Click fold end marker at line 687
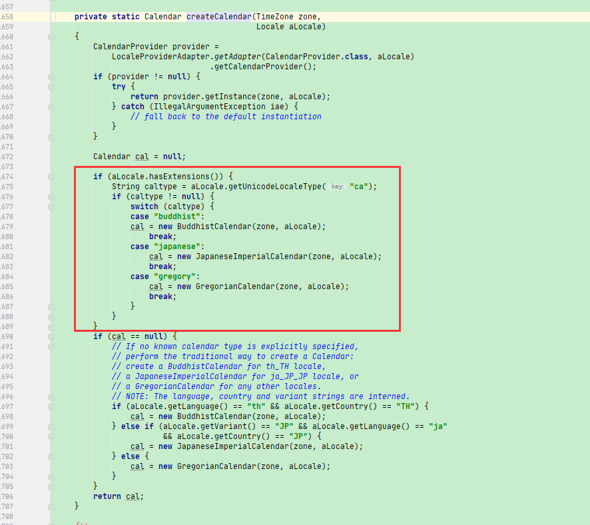The height and width of the screenshot is (525, 590). click(x=51, y=306)
